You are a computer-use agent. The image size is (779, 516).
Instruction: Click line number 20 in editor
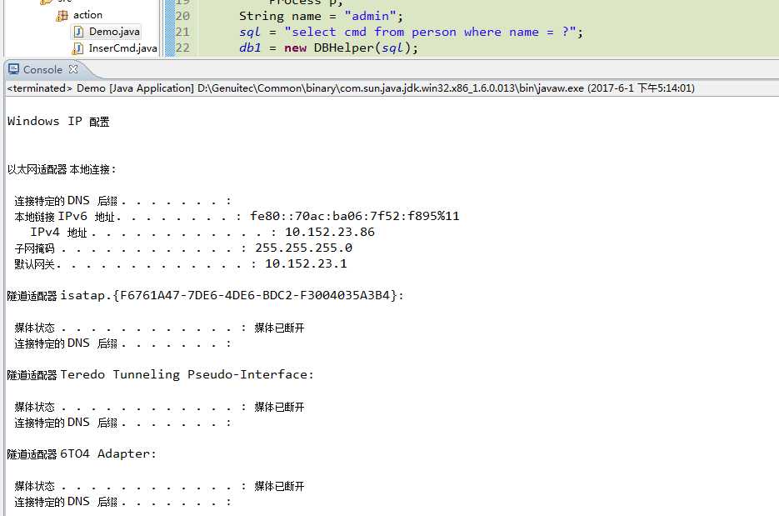click(x=182, y=16)
